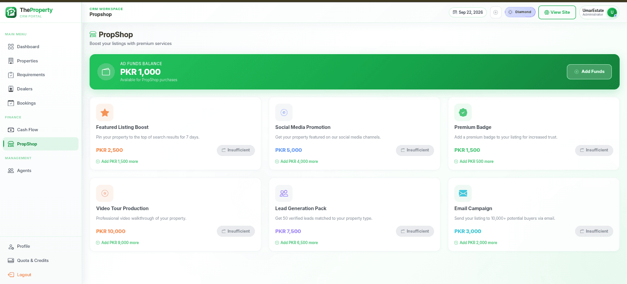Follow the 'Add PKR 1,500 more' link
The height and width of the screenshot is (284, 627).
[117, 161]
